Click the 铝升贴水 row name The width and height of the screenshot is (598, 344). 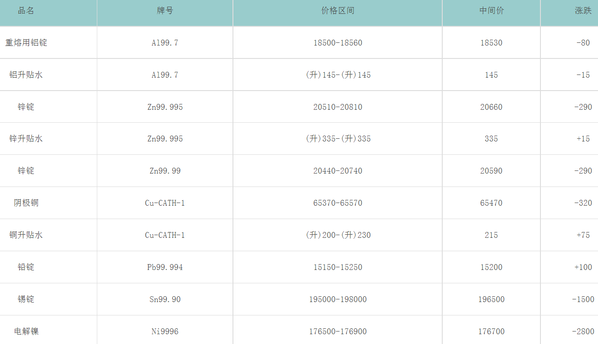26,75
